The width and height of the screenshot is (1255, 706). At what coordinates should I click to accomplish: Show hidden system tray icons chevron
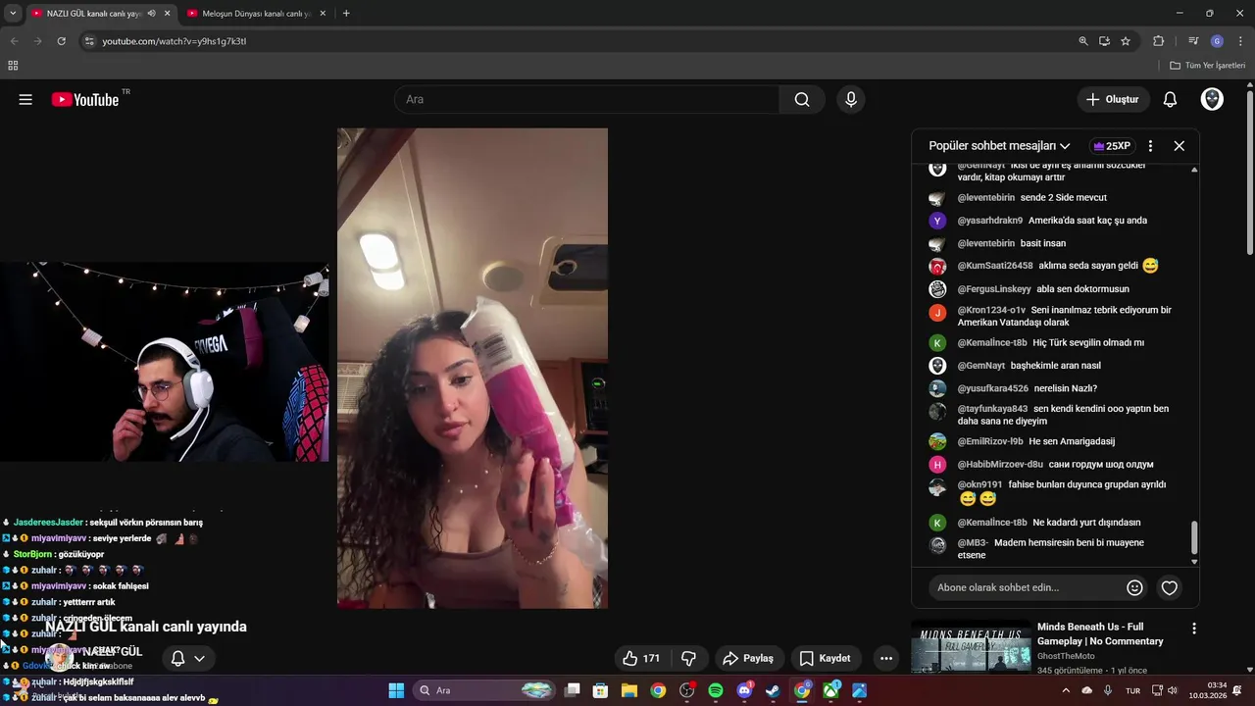coord(1066,690)
